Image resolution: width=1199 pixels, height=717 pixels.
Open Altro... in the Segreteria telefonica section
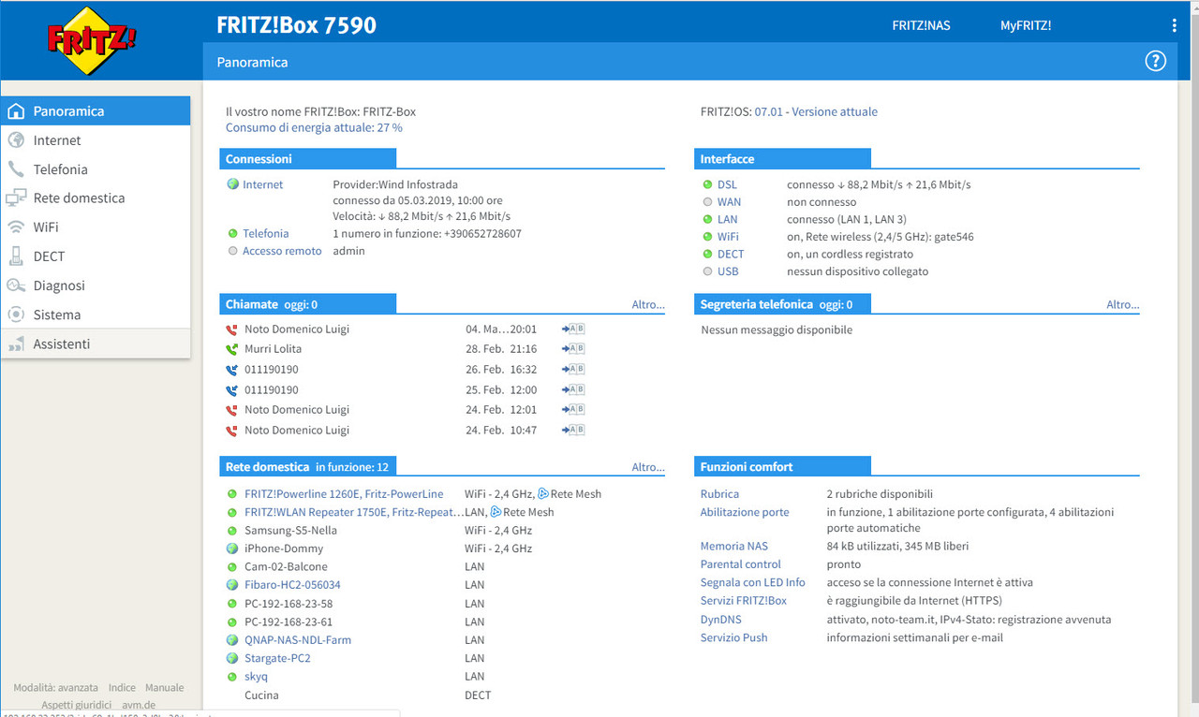(1123, 304)
